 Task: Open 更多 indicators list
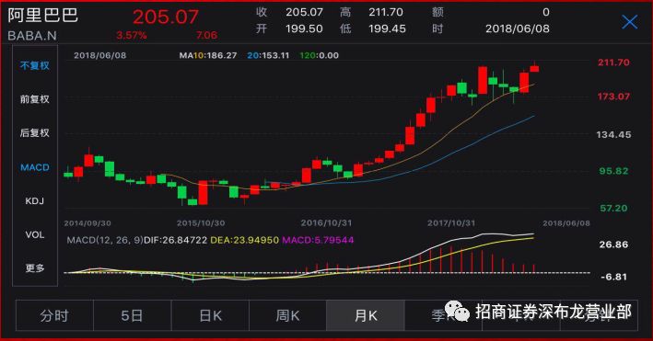click(x=35, y=268)
